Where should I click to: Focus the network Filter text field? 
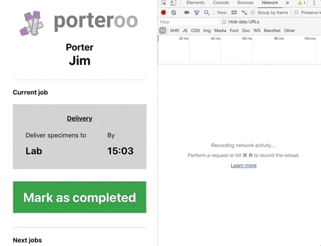189,22
